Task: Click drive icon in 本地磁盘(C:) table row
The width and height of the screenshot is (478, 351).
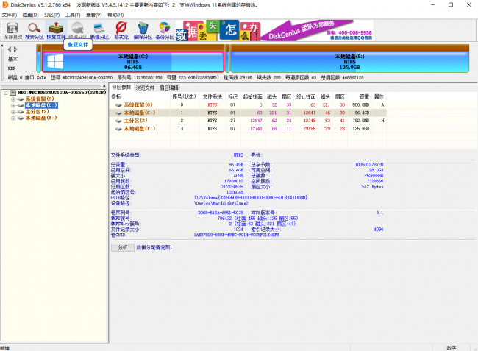Action: point(118,113)
